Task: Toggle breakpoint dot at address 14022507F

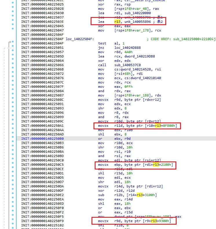Action: click(x=13, y=85)
